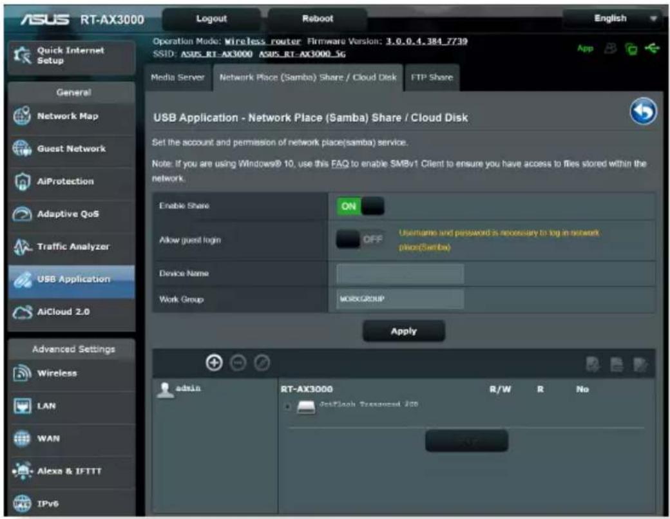The width and height of the screenshot is (670, 519).
Task: Click the Wireless settings icon
Action: 22,373
